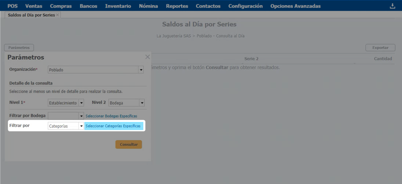The width and height of the screenshot is (402, 184).
Task: Click the Cantidad column header
Action: point(383,59)
